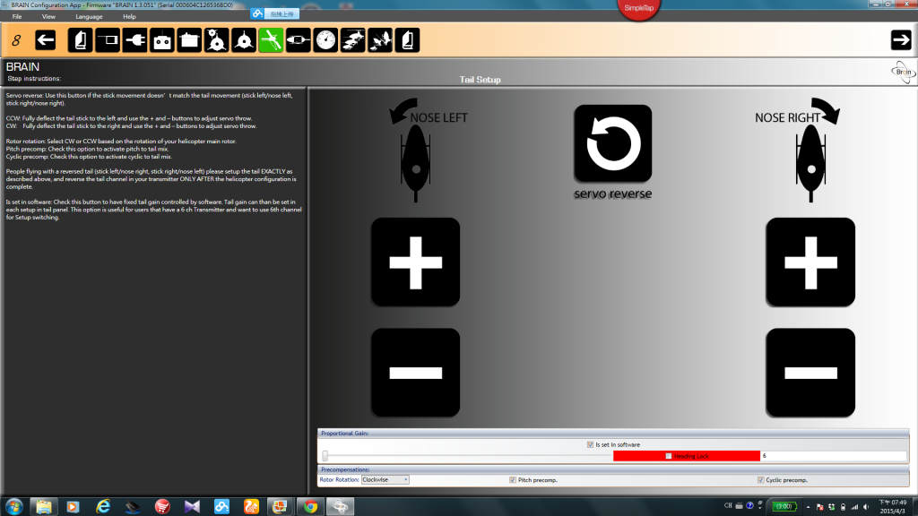
Task: Toggle the Pitch precomp. checkbox
Action: point(513,480)
